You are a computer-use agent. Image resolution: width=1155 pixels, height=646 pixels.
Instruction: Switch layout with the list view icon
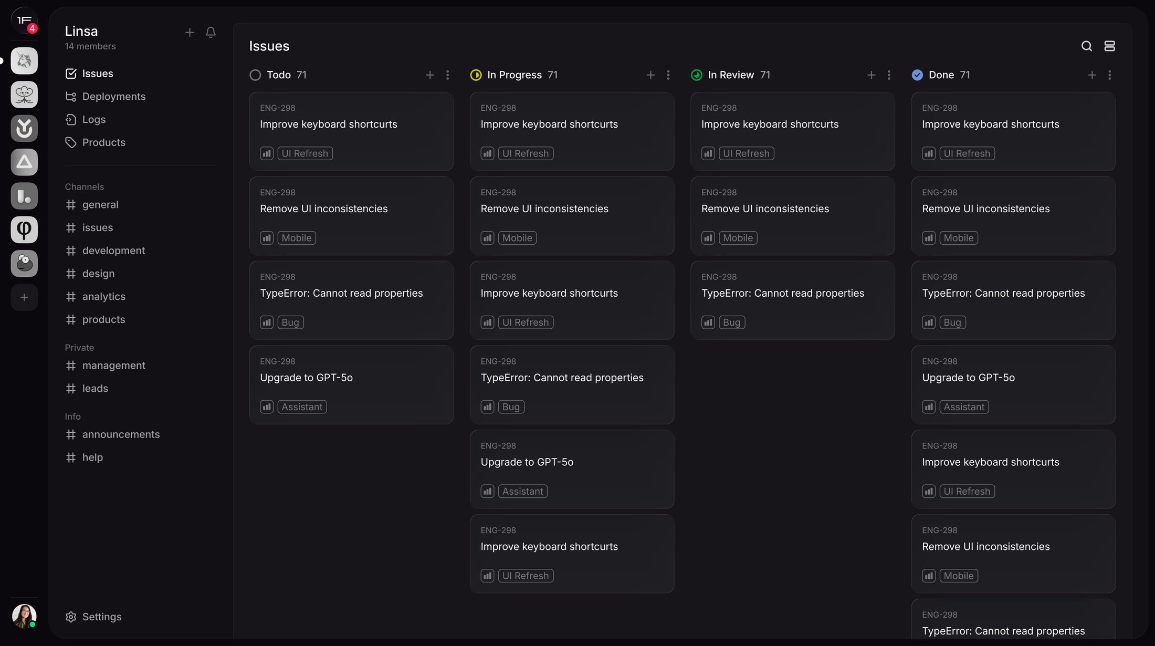(1109, 46)
